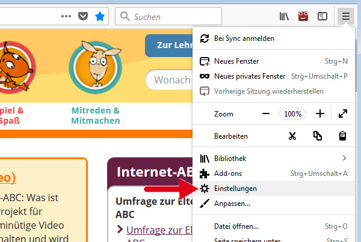Image resolution: width=361 pixels, height=242 pixels.
Task: Save page to Pocket icon
Action: (x=84, y=16)
